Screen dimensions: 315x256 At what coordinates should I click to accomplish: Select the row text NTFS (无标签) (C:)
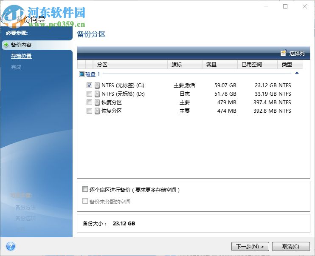pos(123,85)
